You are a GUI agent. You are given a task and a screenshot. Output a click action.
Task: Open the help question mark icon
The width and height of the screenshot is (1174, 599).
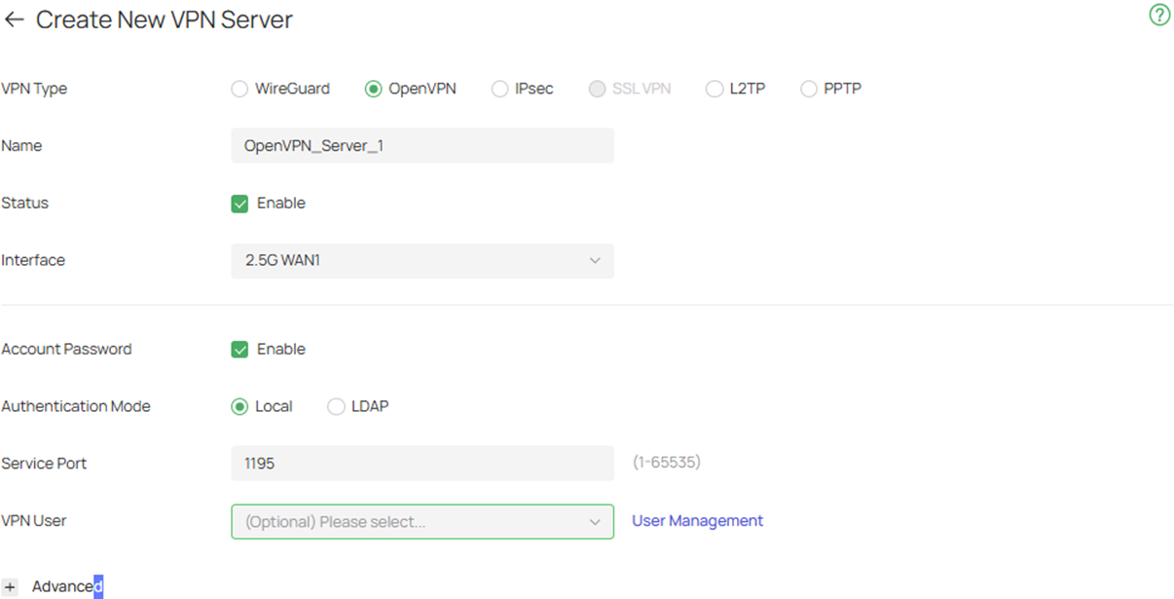1158,16
